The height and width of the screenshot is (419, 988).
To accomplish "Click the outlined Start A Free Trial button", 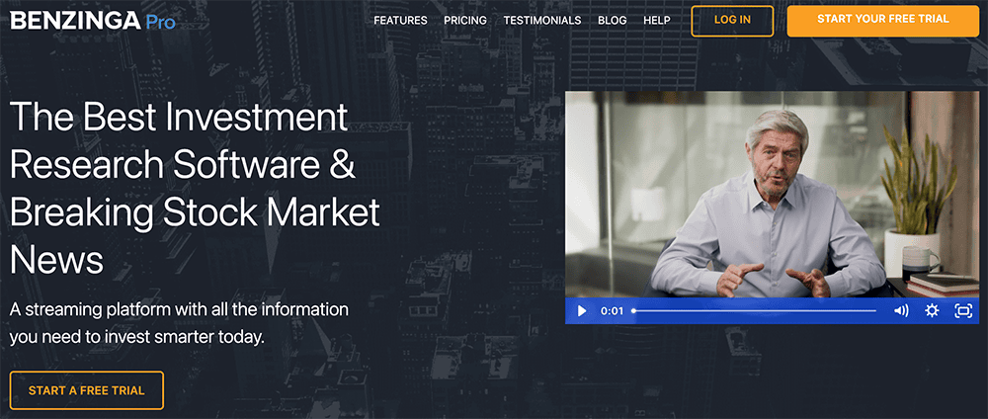I will point(87,390).
